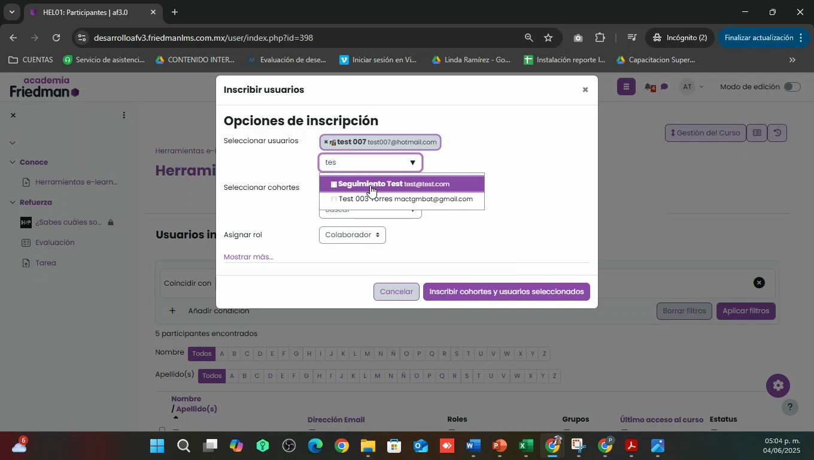Open Word from the taskbar
This screenshot has height=460, width=814.
[473, 446]
